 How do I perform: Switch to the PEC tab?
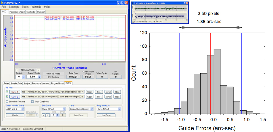(4, 12)
